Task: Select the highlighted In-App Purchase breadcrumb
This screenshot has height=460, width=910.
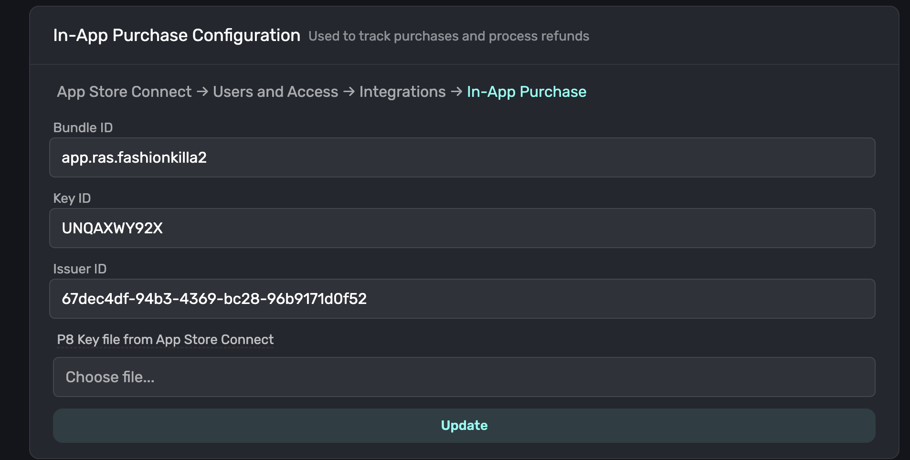Action: tap(526, 92)
